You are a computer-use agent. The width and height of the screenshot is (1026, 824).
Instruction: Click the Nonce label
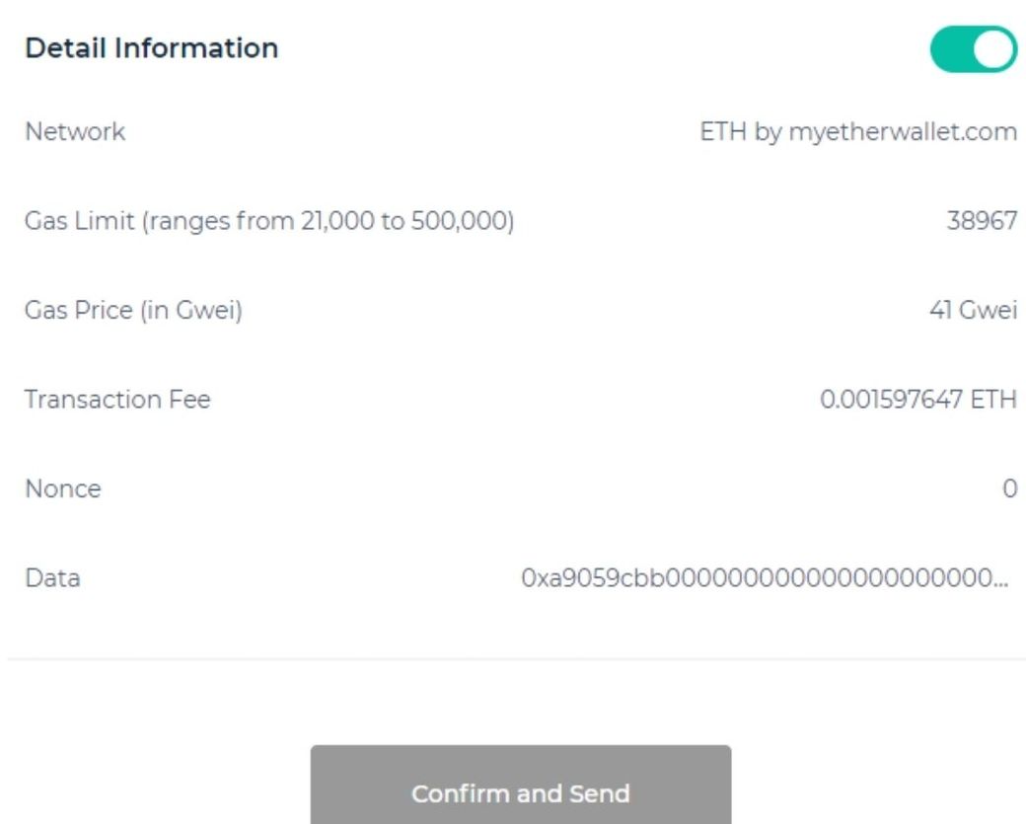click(62, 489)
